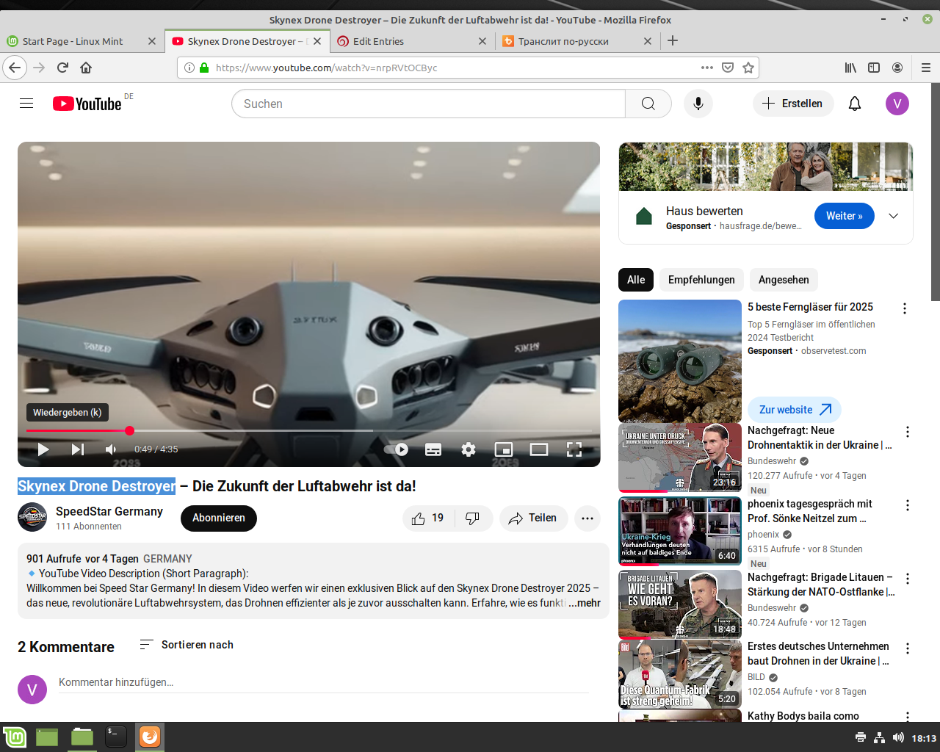Skip to the next video
This screenshot has height=752, width=940.
(x=78, y=449)
